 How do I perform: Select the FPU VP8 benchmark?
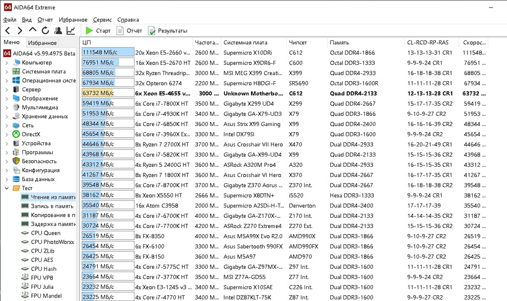(x=37, y=278)
